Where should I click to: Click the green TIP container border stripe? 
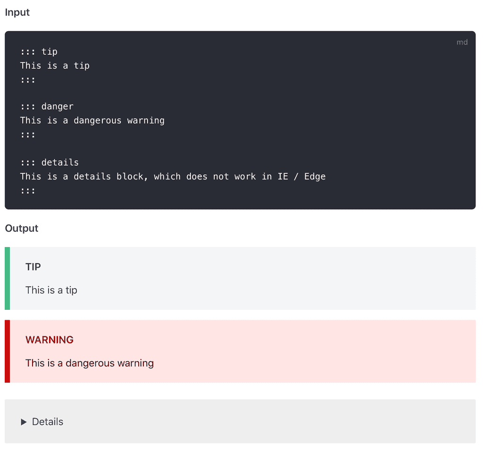click(7, 278)
